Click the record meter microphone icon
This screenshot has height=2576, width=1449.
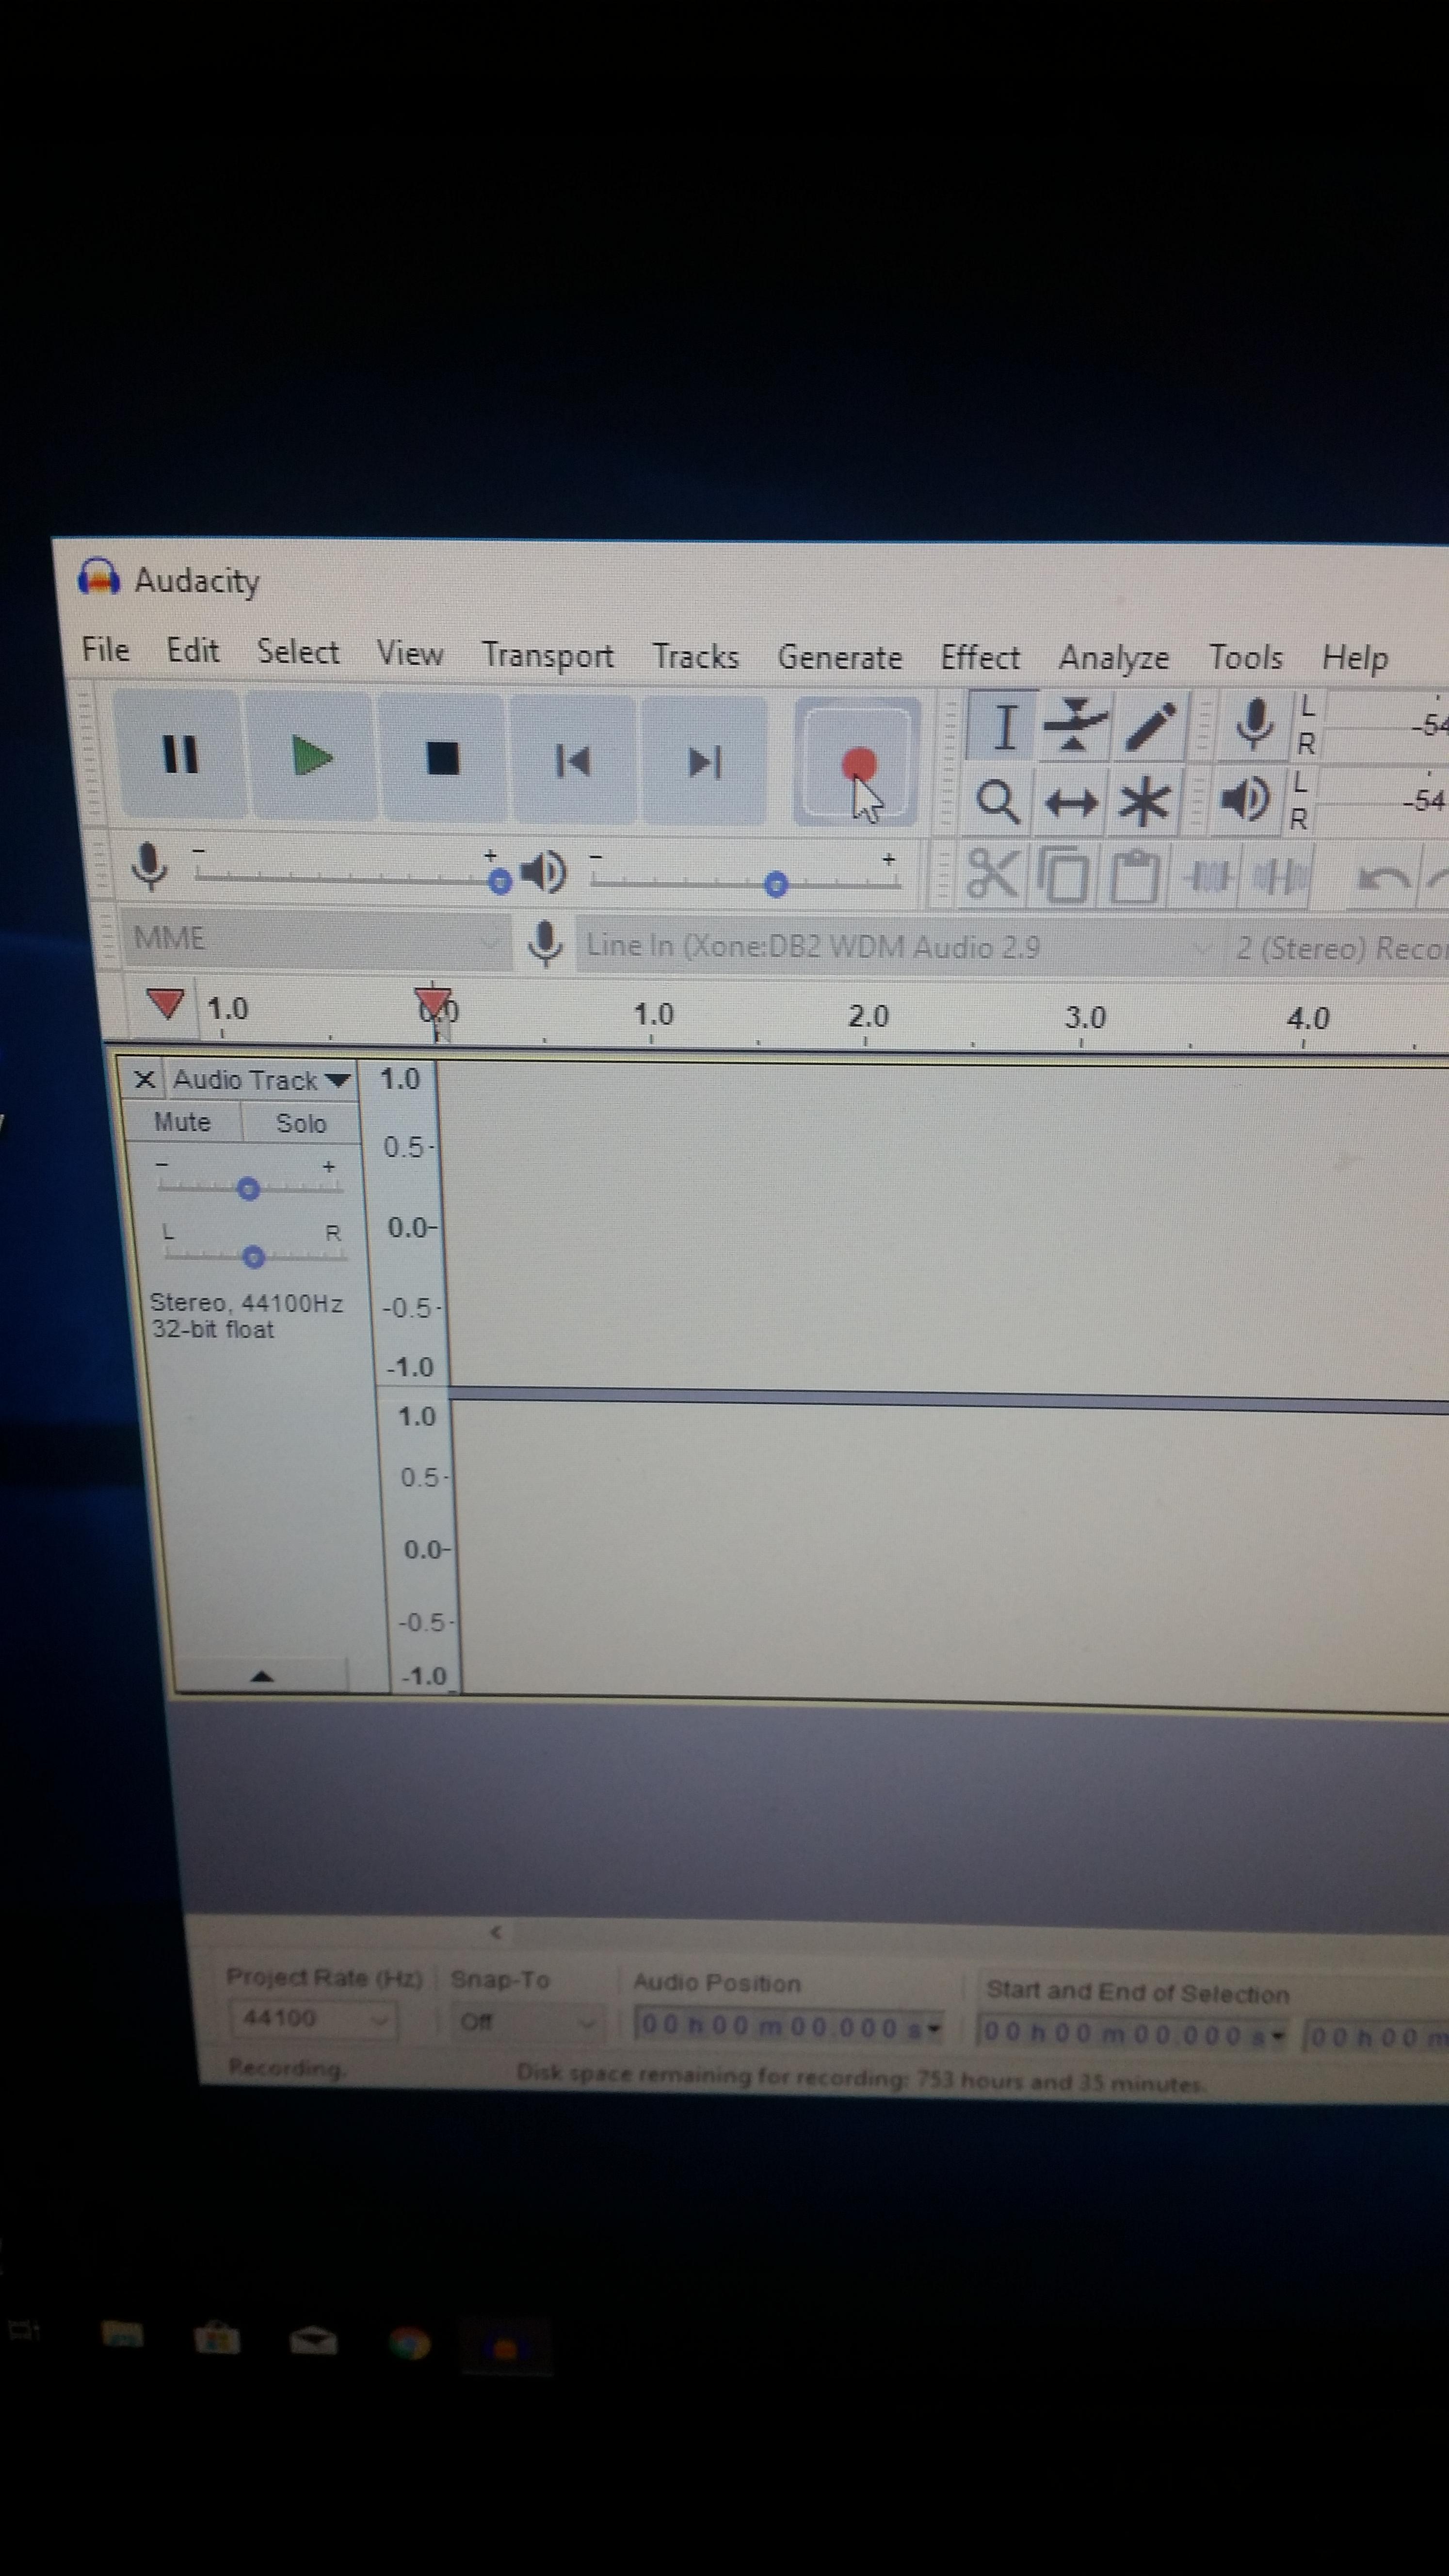(x=1254, y=724)
